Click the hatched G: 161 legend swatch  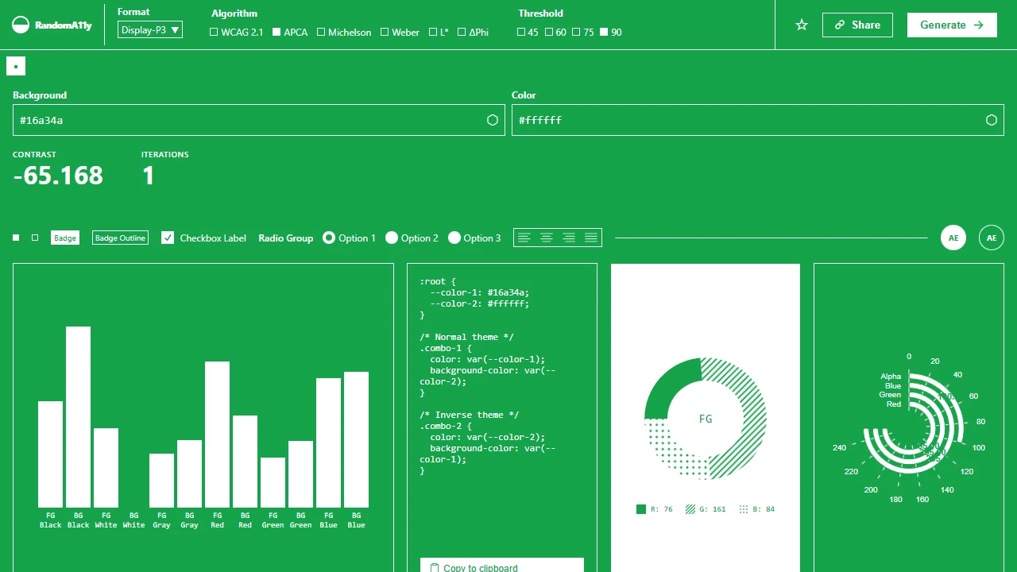pyautogui.click(x=690, y=508)
